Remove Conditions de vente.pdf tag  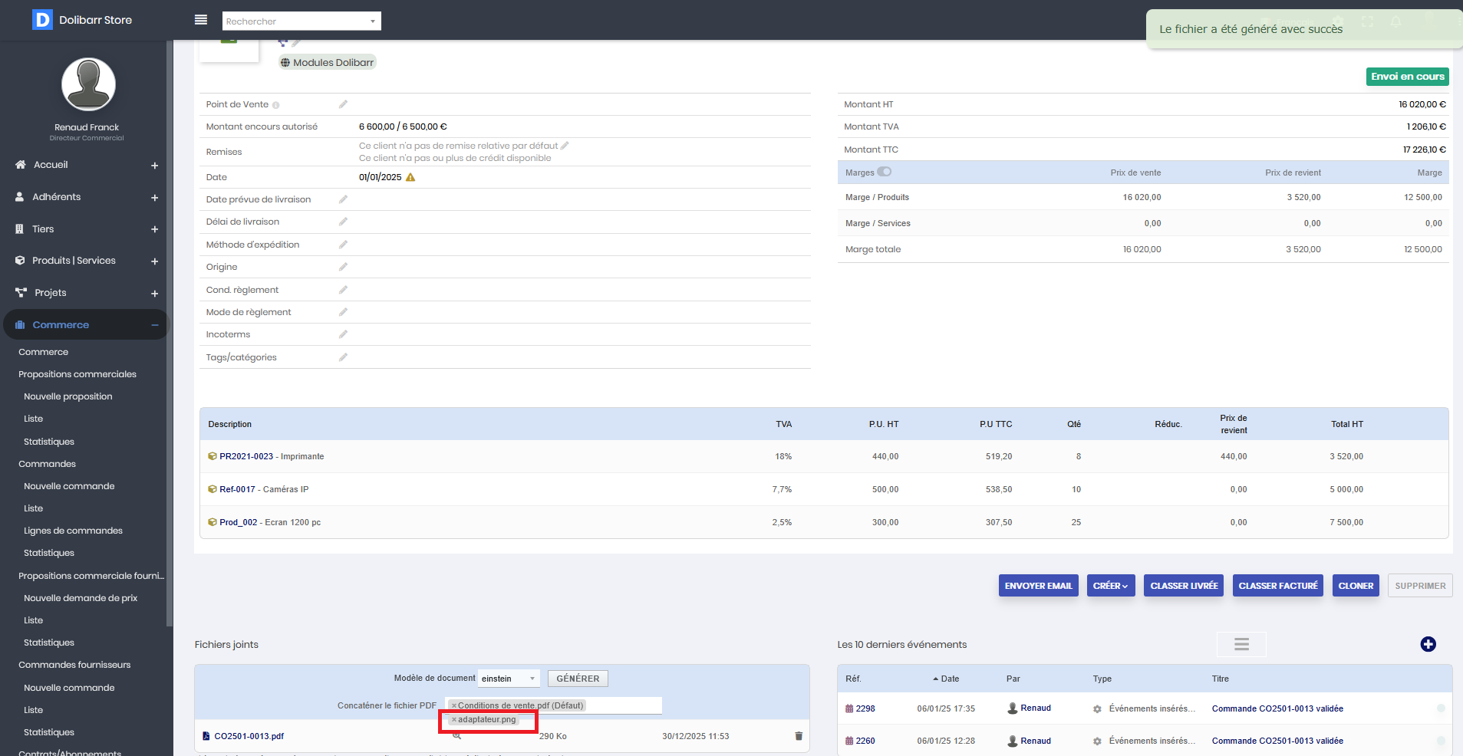pos(453,705)
